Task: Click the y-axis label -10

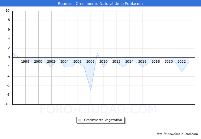Action: (x=7, y=104)
